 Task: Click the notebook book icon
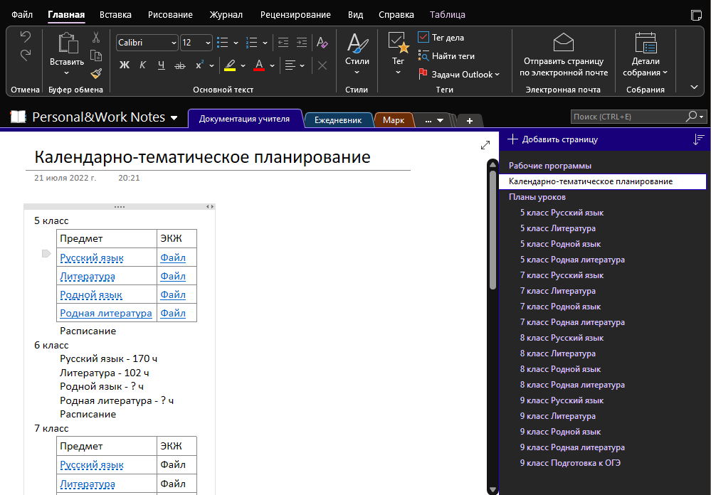19,117
